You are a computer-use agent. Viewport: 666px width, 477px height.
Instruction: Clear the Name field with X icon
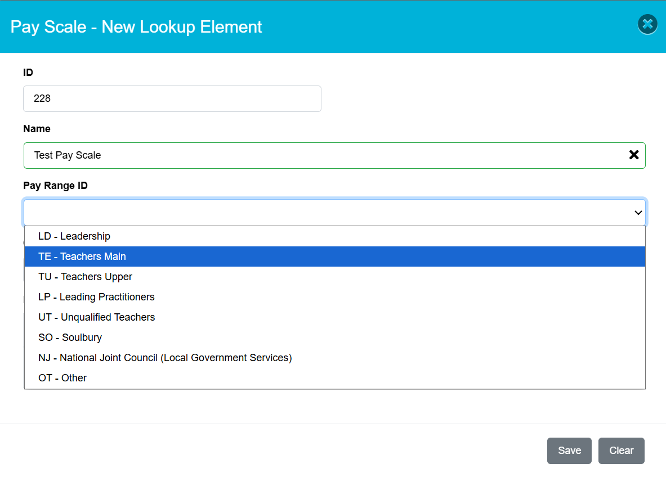pyautogui.click(x=633, y=155)
